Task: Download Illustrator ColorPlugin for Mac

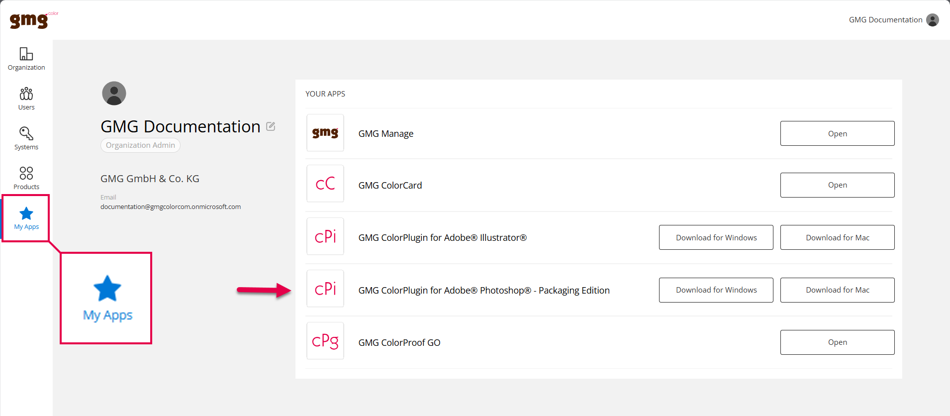Action: pos(838,237)
